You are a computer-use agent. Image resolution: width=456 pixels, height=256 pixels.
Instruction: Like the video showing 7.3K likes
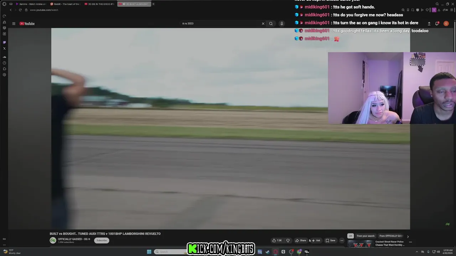[x=277, y=240]
